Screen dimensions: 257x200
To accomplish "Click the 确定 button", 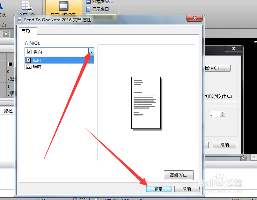I will pos(159,189).
